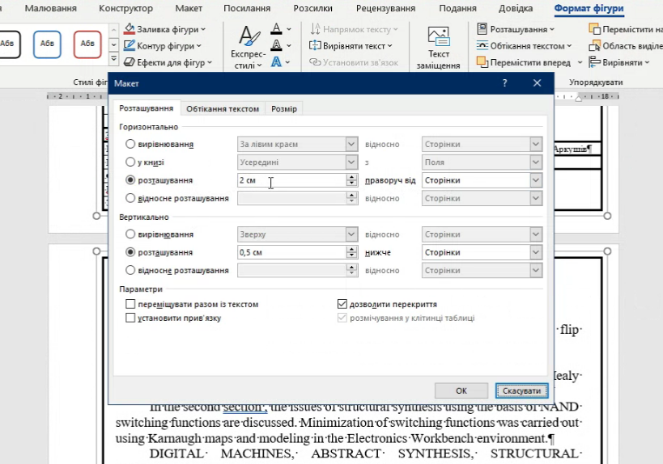This screenshot has width=663, height=464.
Task: Click the help question mark in Макет dialog
Action: (504, 83)
